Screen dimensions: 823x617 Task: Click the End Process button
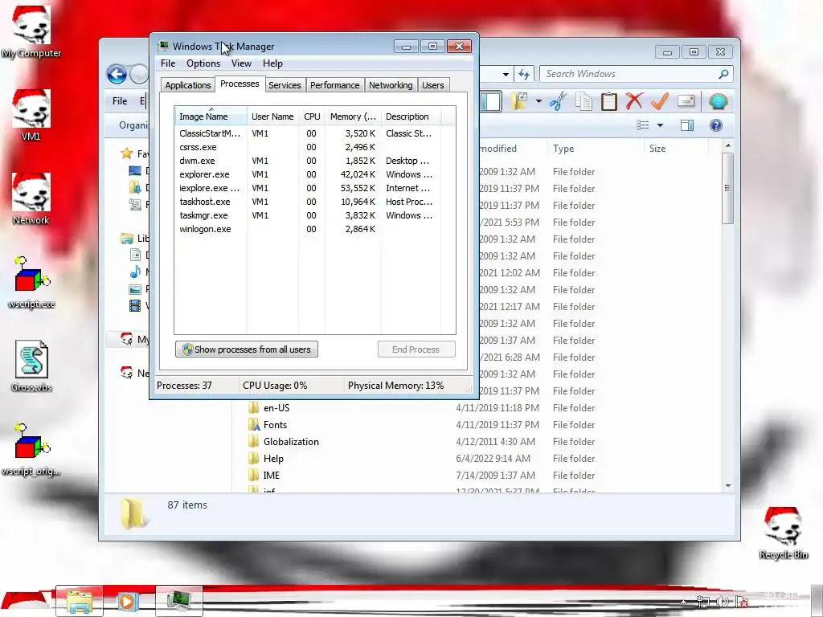416,349
